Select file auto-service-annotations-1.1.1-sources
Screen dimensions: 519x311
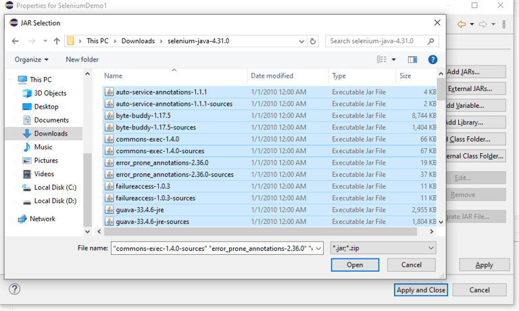(x=174, y=104)
